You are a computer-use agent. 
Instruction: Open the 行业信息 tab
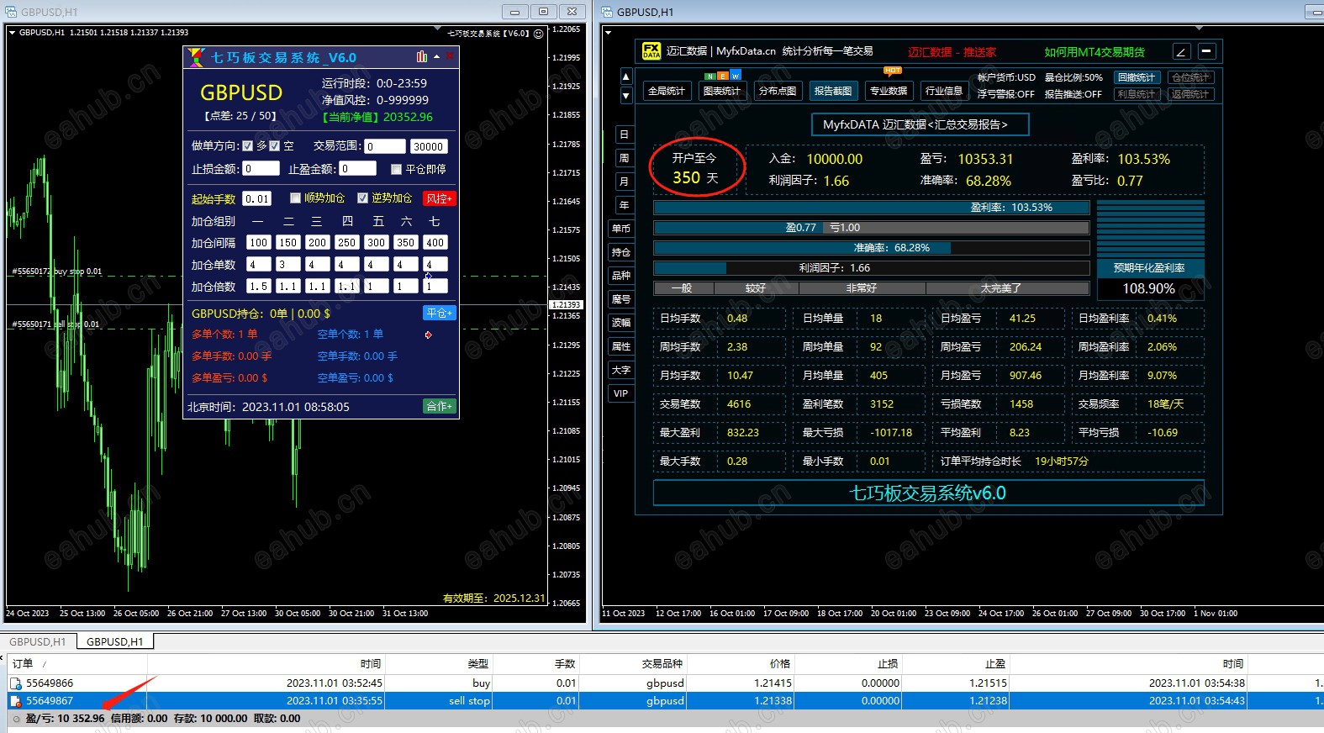coord(944,91)
